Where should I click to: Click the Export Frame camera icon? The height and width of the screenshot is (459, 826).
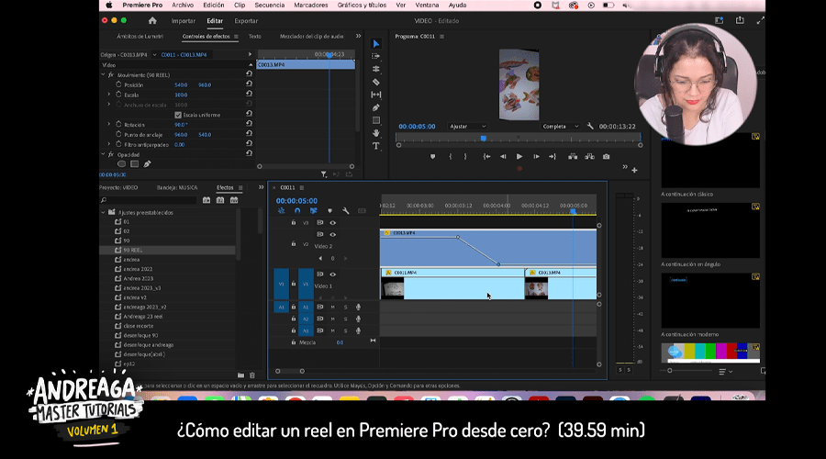pos(606,156)
